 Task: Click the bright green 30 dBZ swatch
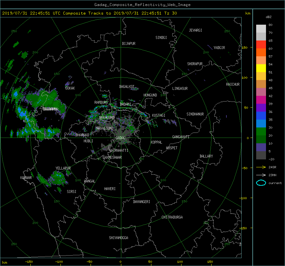pyautogui.click(x=261, y=131)
